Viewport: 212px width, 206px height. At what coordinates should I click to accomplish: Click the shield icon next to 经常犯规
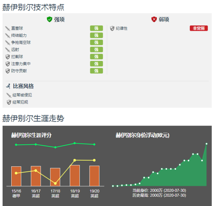click(9, 102)
